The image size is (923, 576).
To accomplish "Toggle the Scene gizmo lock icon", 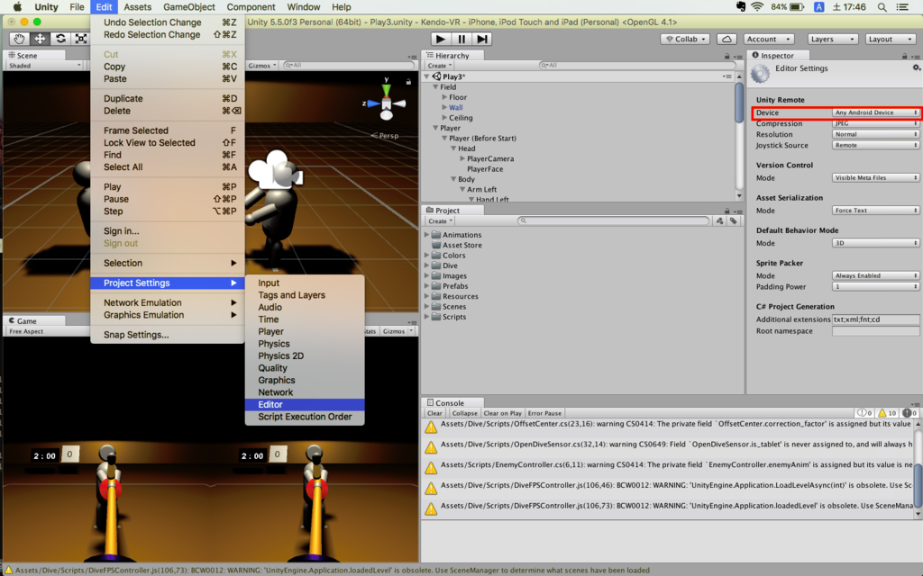I will coord(408,82).
